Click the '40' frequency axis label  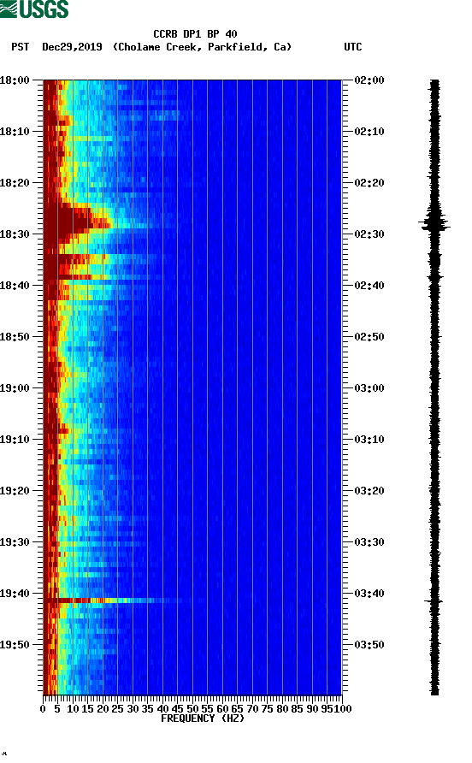pos(162,709)
